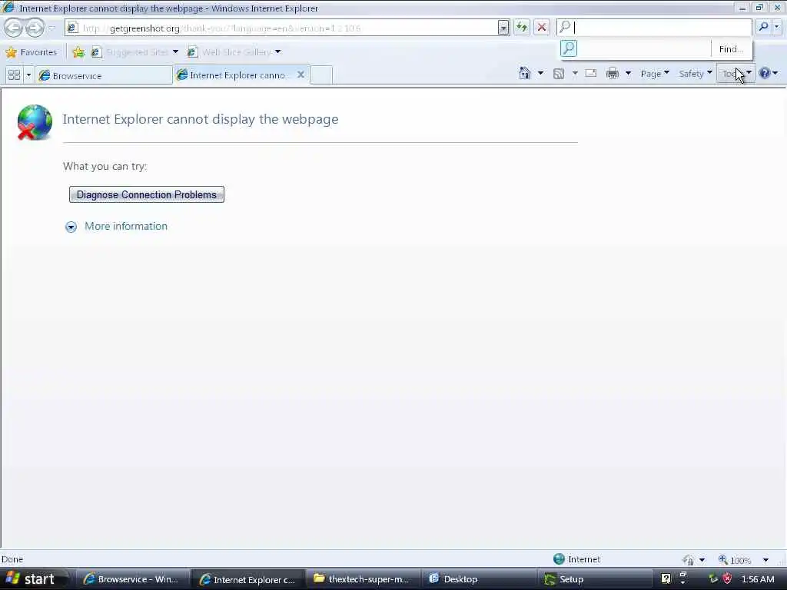This screenshot has height=590, width=787.
Task: Open Web Slice Gallery favorite
Action: coord(229,52)
